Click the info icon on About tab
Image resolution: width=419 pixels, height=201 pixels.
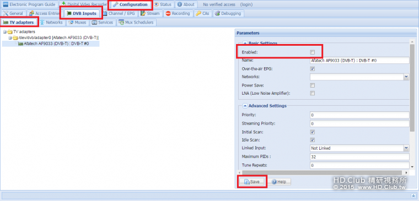coord(180,4)
